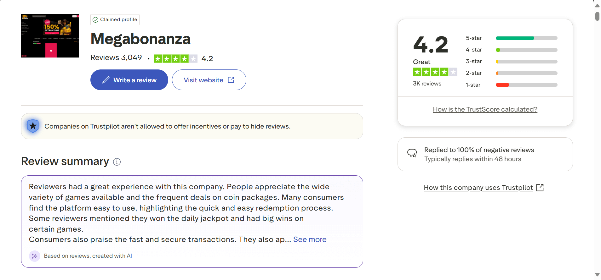Click the 3-star rating bar
The height and width of the screenshot is (280, 601).
tap(526, 62)
